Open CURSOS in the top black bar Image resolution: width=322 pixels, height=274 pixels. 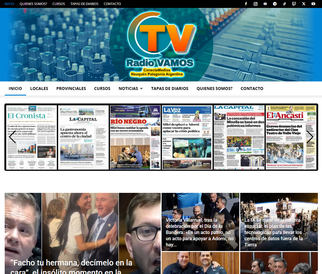click(59, 4)
